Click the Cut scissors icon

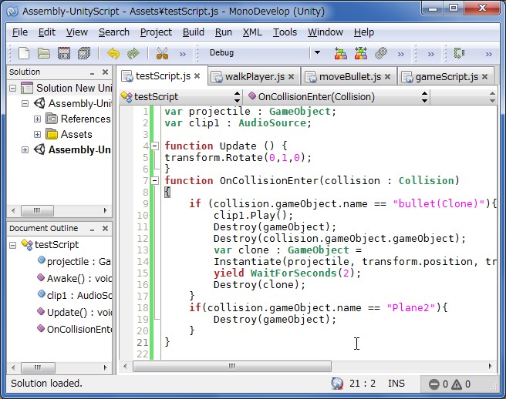click(162, 53)
